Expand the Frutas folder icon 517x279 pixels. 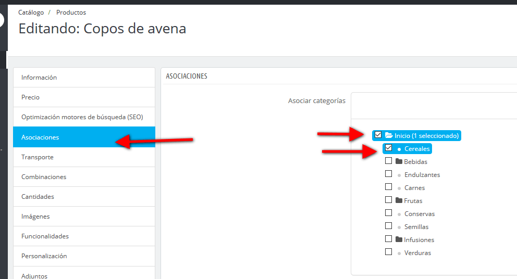[399, 200]
